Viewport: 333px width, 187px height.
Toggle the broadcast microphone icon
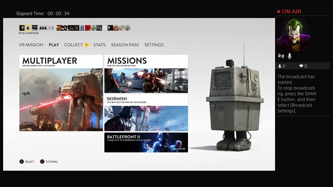coord(290,56)
